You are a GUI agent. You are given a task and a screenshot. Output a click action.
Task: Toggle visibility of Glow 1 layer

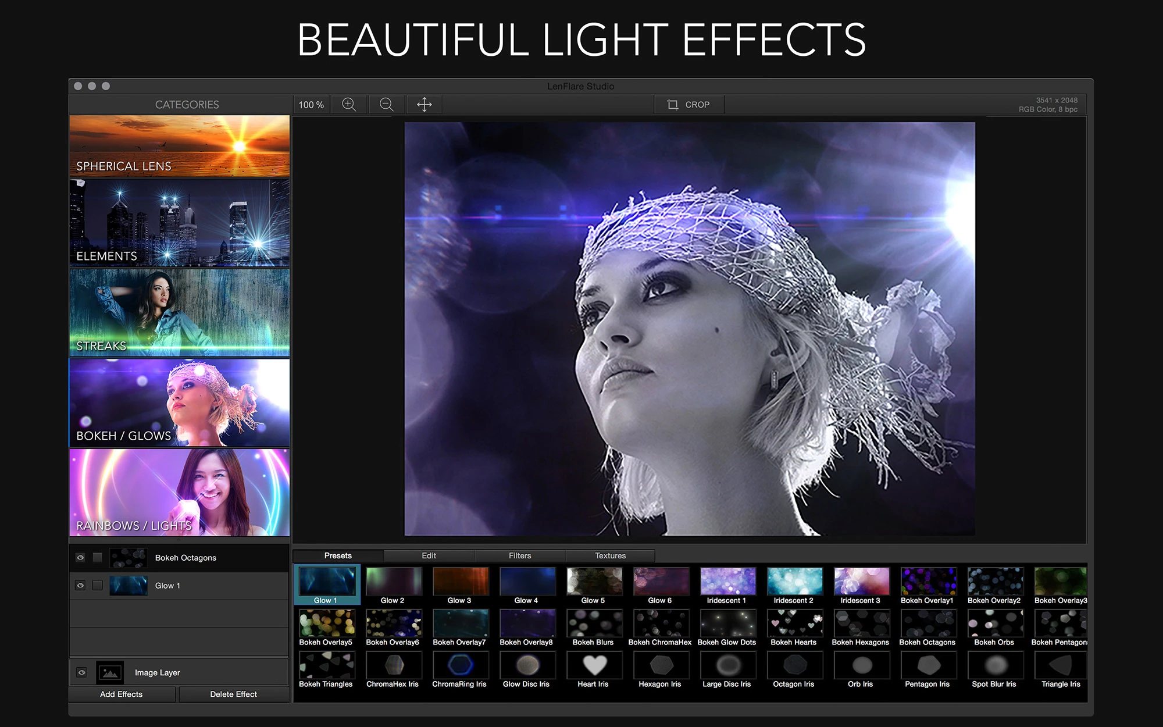80,585
